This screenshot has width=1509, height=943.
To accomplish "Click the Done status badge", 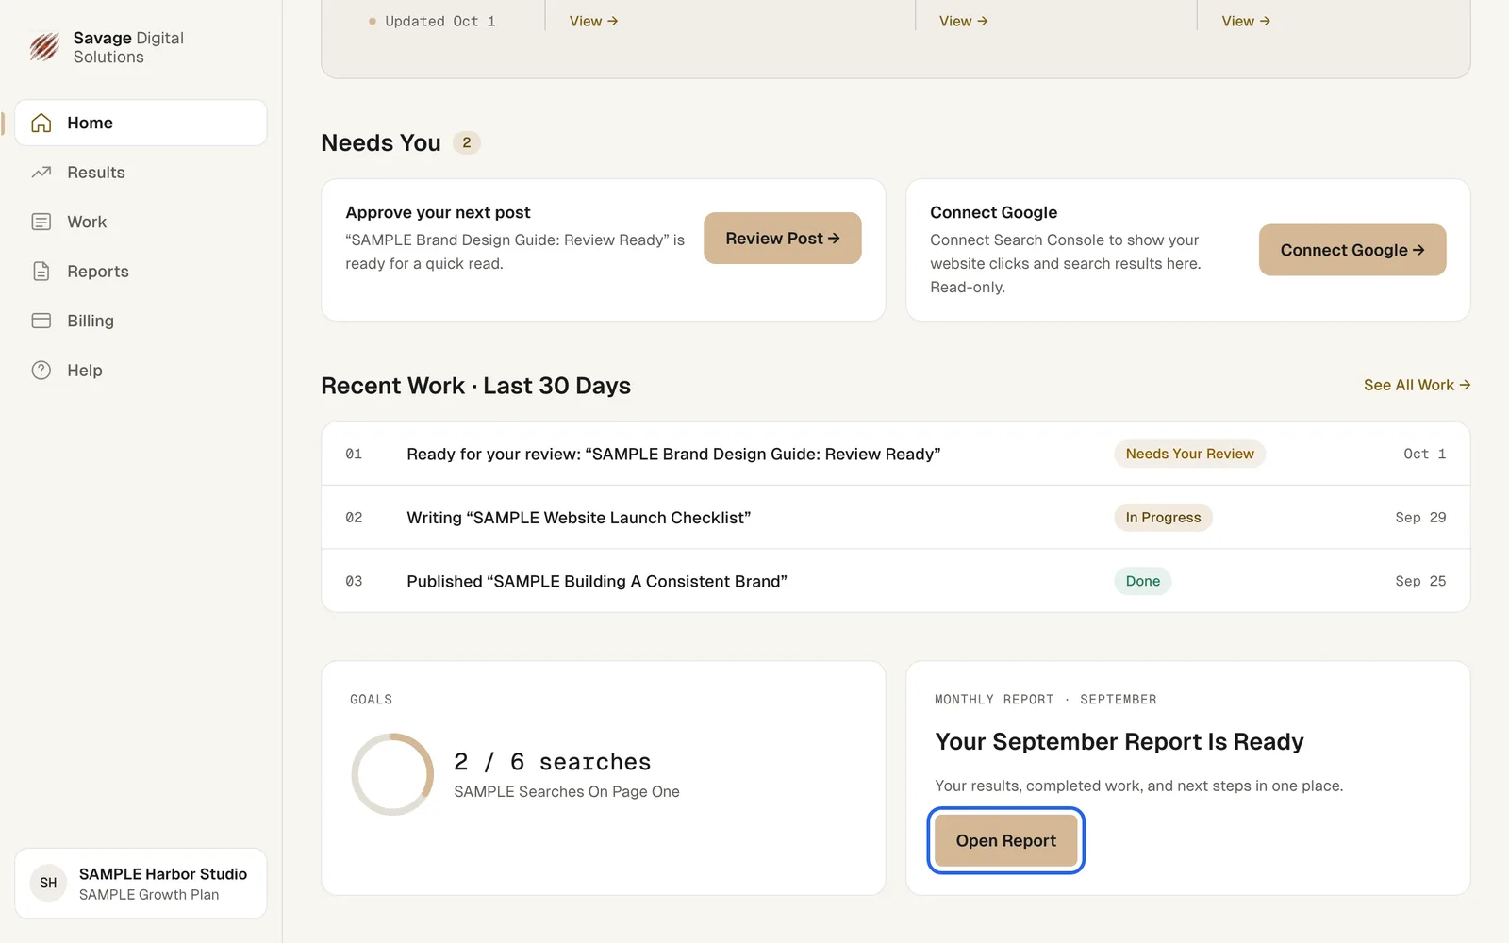I will 1142,581.
